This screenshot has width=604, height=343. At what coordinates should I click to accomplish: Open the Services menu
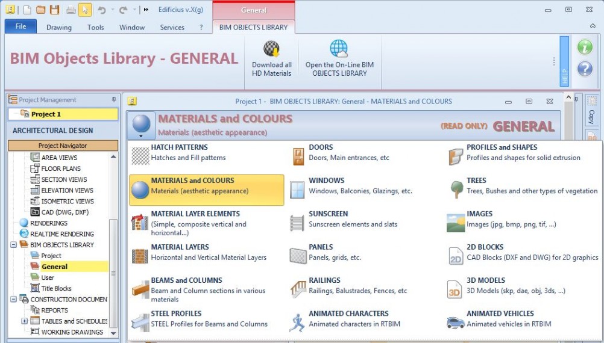pos(172,27)
